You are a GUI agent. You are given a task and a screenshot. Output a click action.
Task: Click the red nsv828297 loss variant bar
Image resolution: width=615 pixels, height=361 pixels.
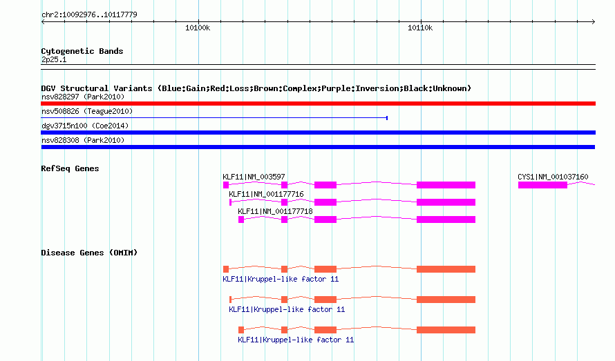click(318, 104)
